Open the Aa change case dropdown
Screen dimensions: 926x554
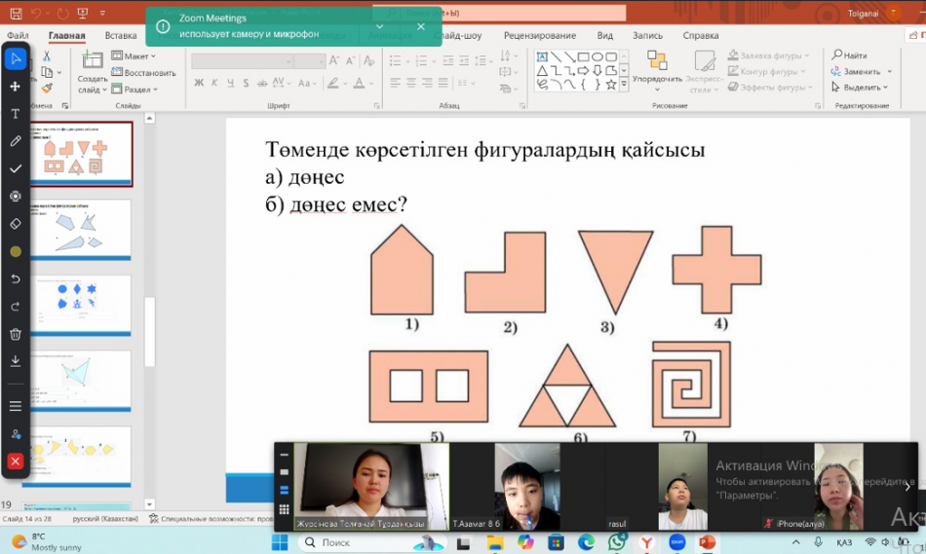point(307,83)
